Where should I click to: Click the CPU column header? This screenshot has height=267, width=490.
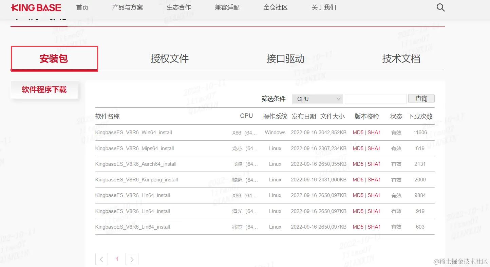tap(246, 116)
